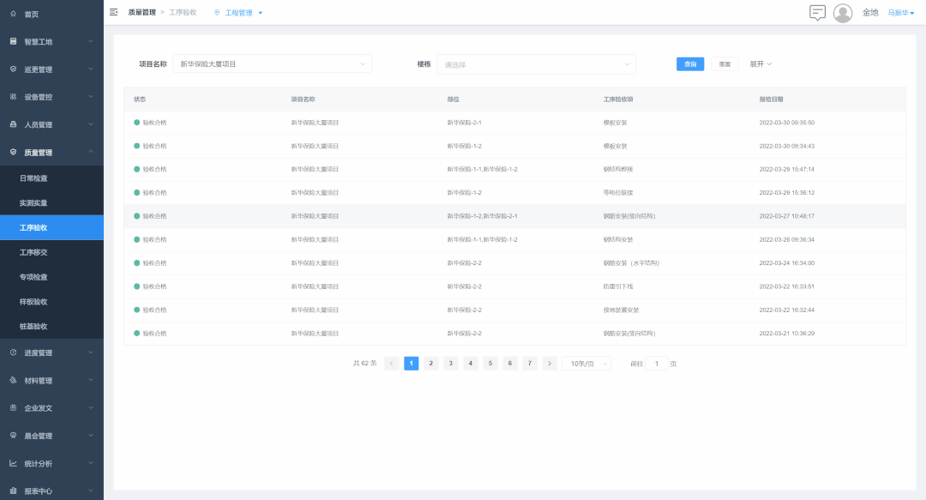The width and height of the screenshot is (926, 500).
Task: Open the 10条/页 page size dropdown
Action: click(586, 364)
